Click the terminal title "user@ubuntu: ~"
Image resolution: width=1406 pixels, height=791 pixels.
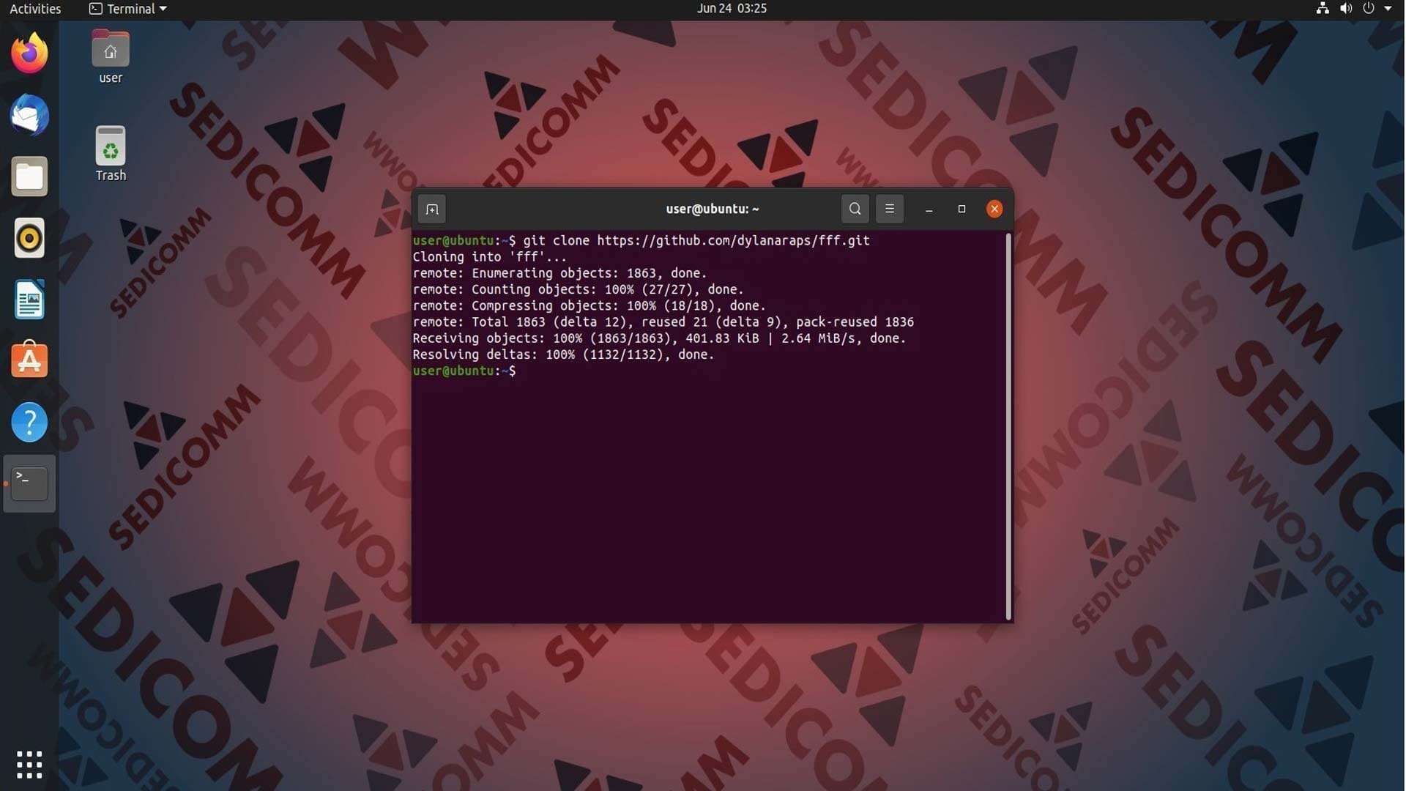(713, 209)
